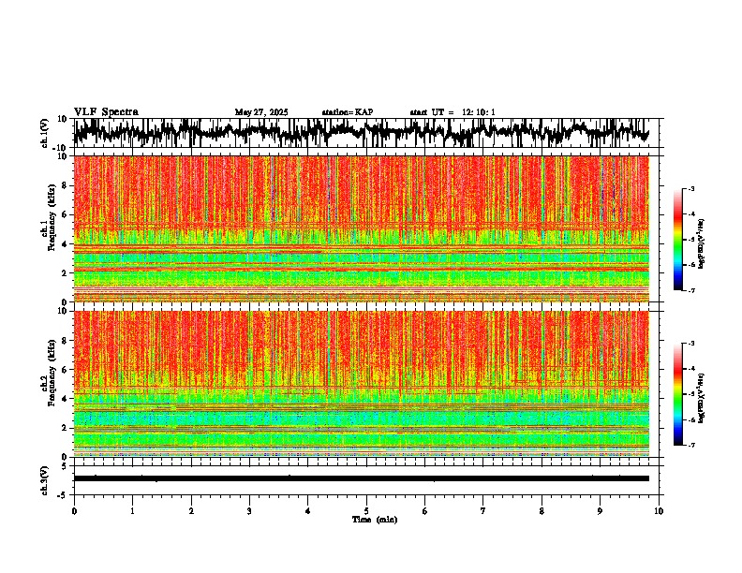Image resolution: width=742 pixels, height=573 pixels.
Task: Click time axis tick label "3"
Action: 249,511
